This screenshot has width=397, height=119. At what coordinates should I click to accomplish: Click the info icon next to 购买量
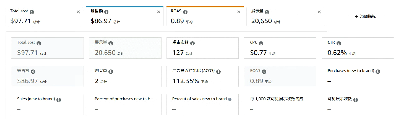(x=111, y=72)
